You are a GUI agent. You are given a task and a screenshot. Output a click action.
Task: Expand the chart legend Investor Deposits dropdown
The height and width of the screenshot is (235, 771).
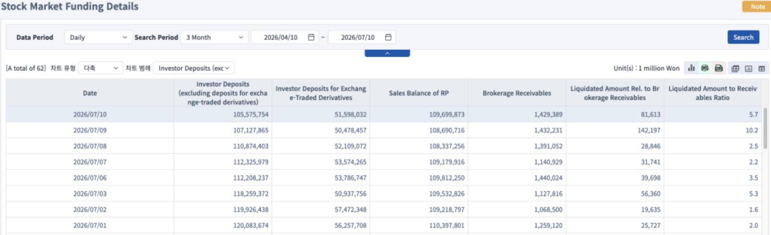(x=194, y=68)
